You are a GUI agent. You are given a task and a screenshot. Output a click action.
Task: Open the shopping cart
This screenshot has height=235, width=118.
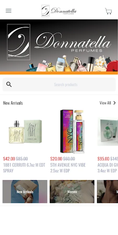point(108,11)
